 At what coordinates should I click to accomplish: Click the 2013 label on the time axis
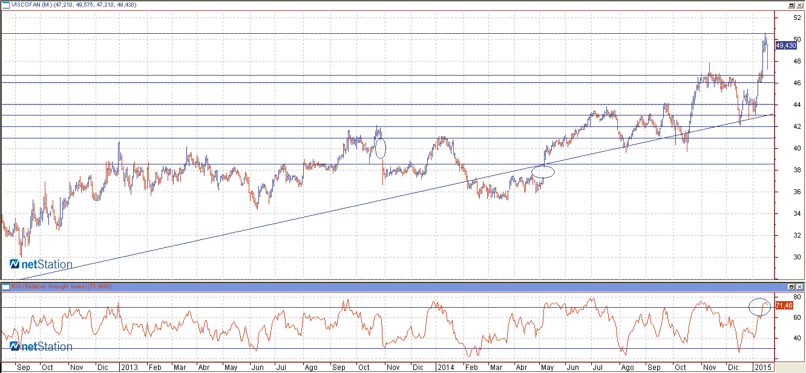(x=129, y=367)
